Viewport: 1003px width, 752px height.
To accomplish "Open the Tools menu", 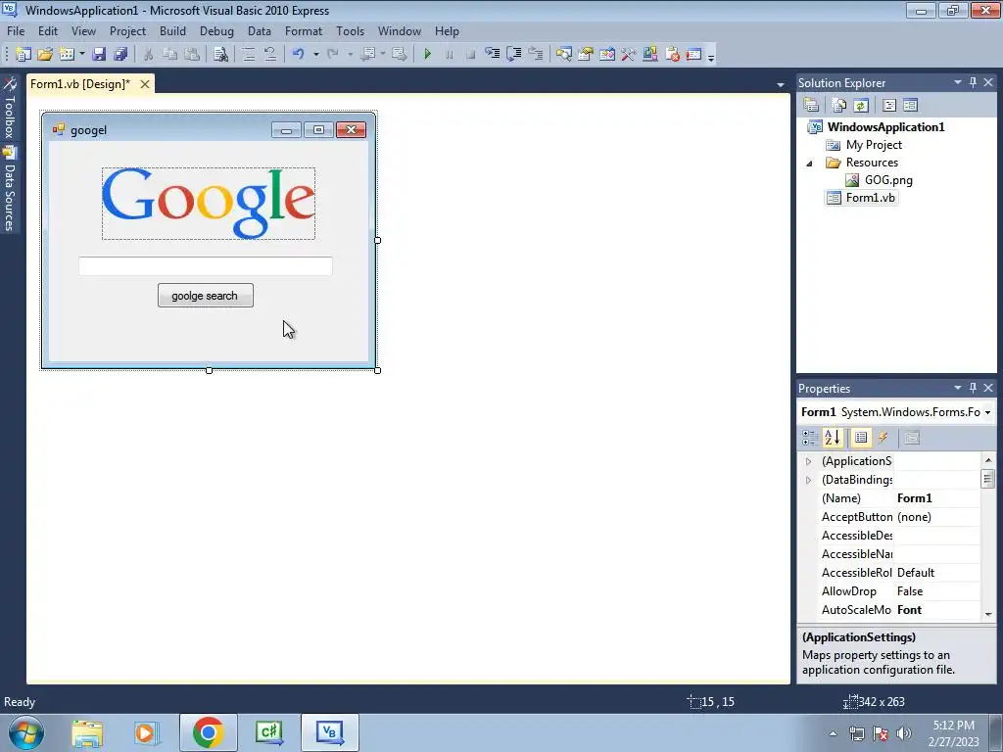I will click(350, 30).
